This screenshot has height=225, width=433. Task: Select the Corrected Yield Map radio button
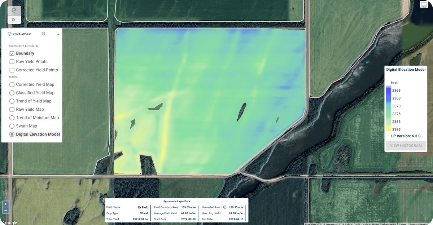pyautogui.click(x=12, y=84)
